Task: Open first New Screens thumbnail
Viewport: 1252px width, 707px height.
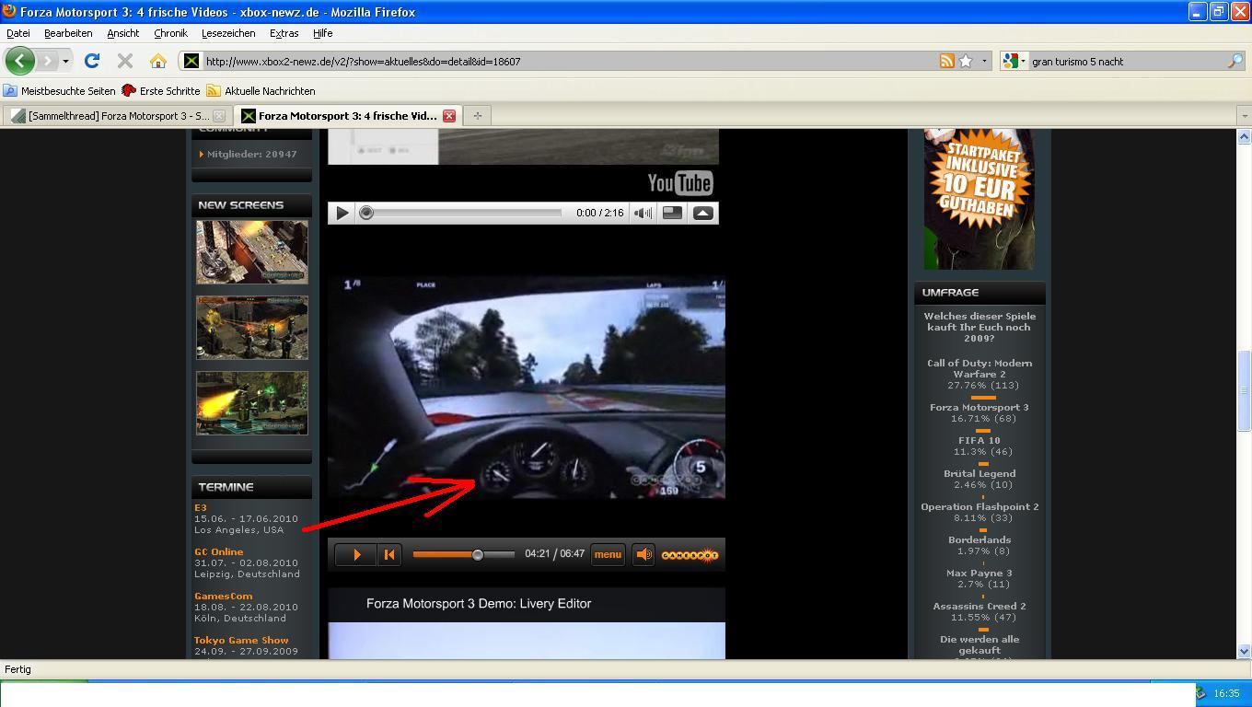Action: pos(251,251)
